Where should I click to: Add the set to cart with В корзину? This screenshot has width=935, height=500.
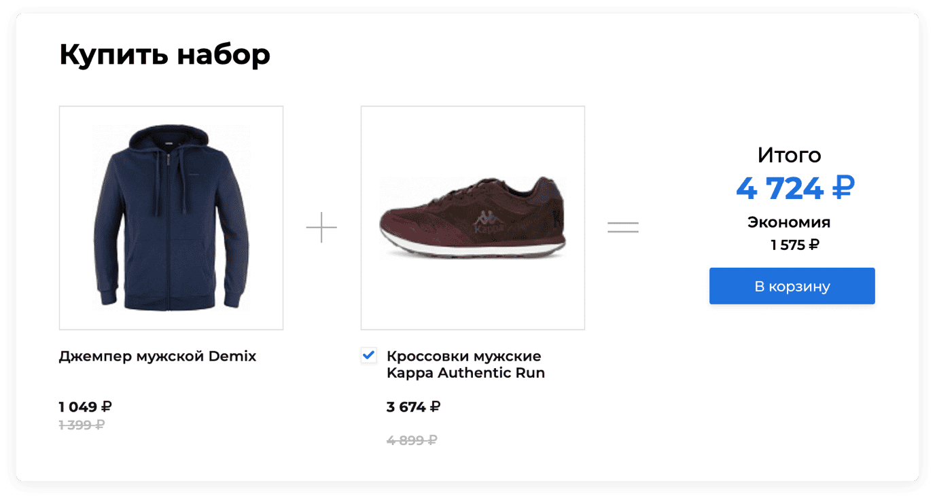pyautogui.click(x=792, y=286)
